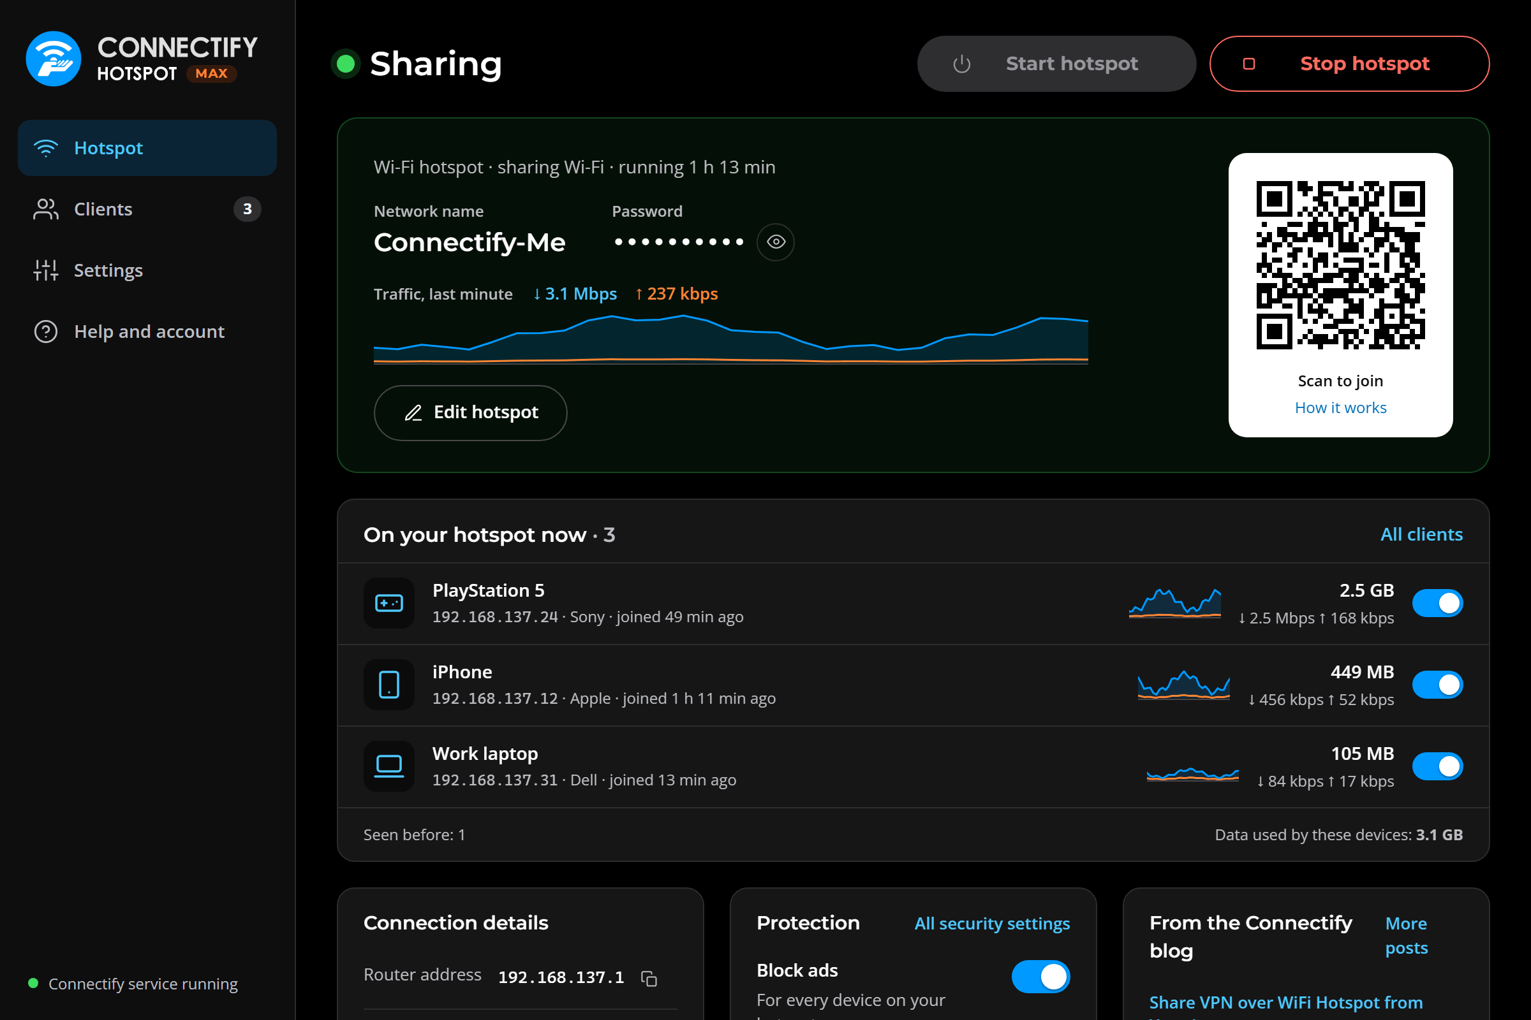This screenshot has height=1020, width=1531.
Task: Click the Wi-Fi icon beside Hotspot
Action: 45,149
